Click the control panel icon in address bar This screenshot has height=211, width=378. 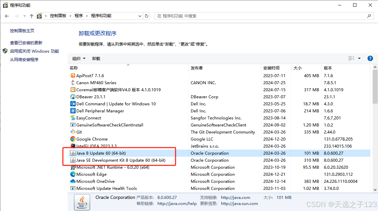(x=39, y=16)
